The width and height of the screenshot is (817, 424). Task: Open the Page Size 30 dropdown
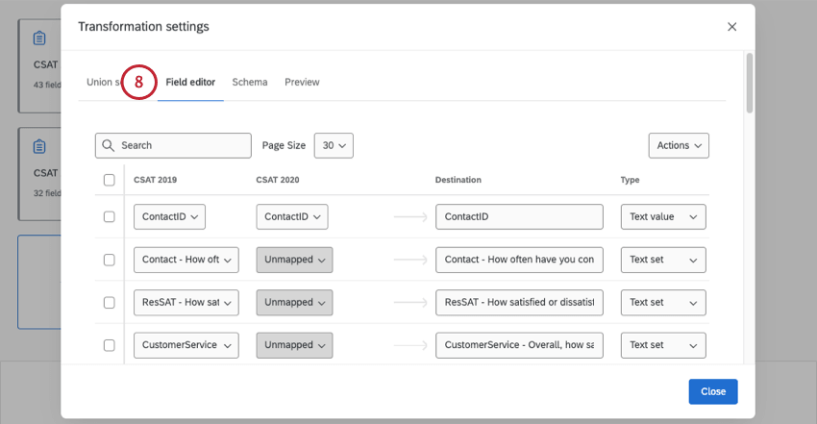pos(334,145)
